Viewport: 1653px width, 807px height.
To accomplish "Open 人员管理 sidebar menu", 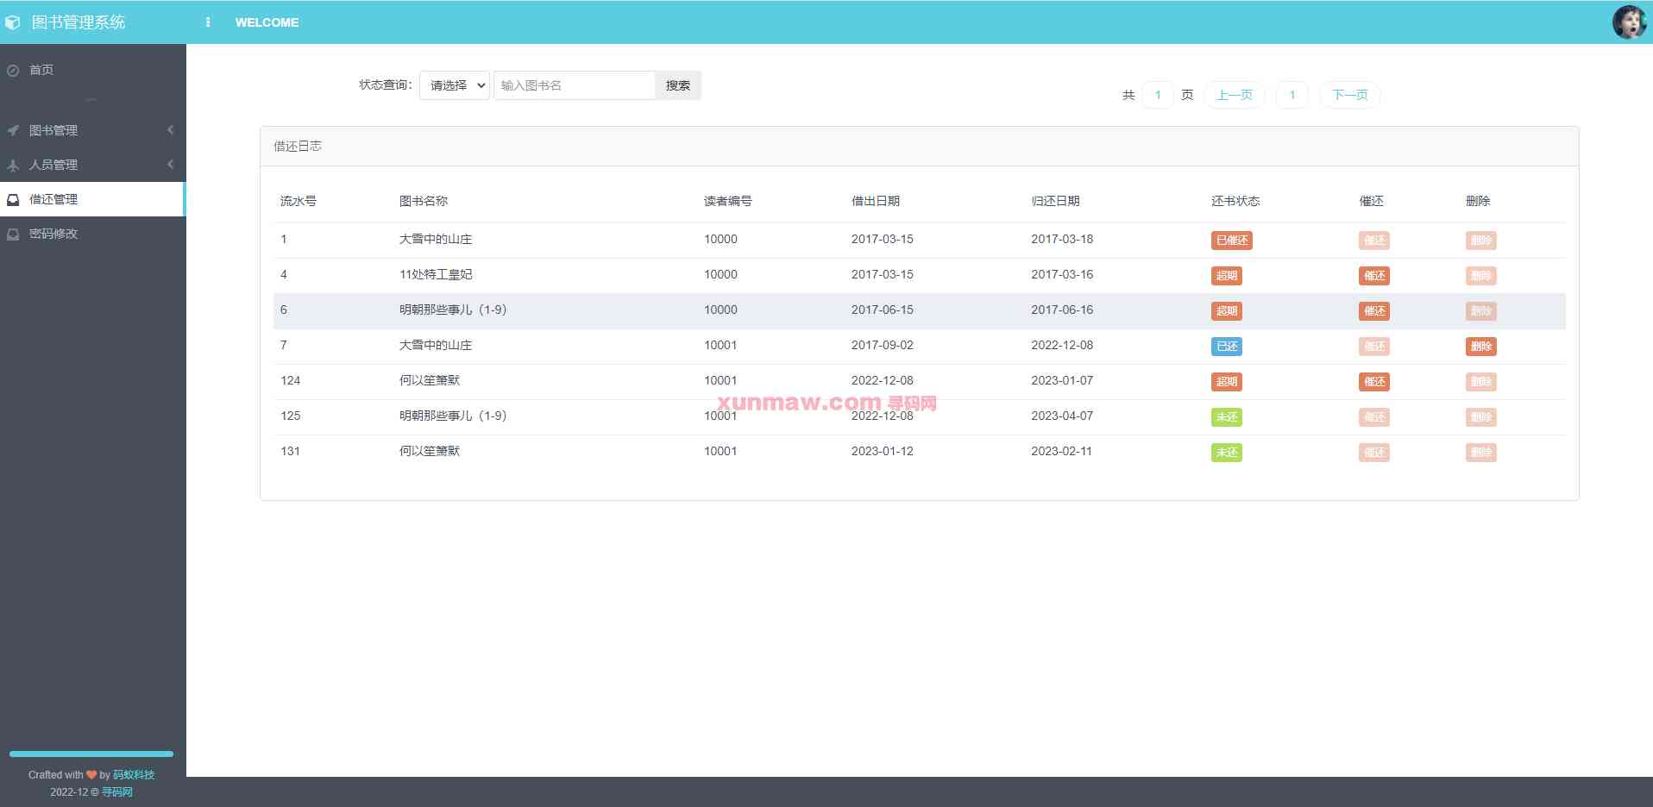I will (92, 165).
